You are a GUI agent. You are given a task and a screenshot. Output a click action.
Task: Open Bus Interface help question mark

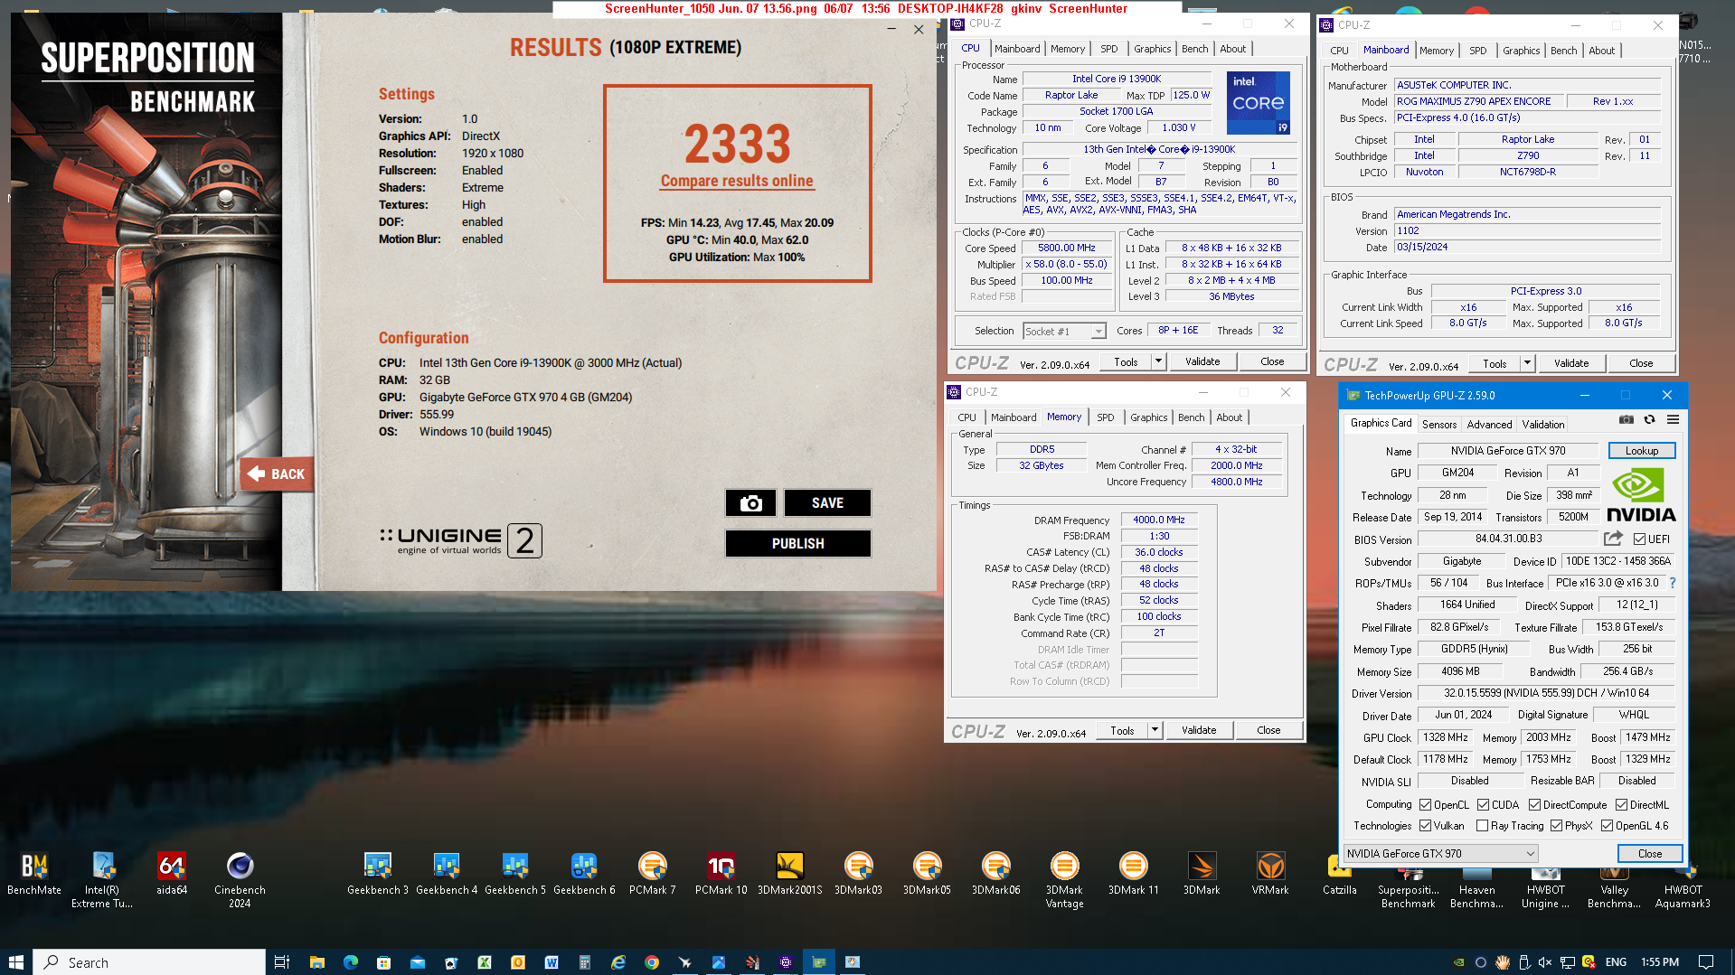[1673, 583]
